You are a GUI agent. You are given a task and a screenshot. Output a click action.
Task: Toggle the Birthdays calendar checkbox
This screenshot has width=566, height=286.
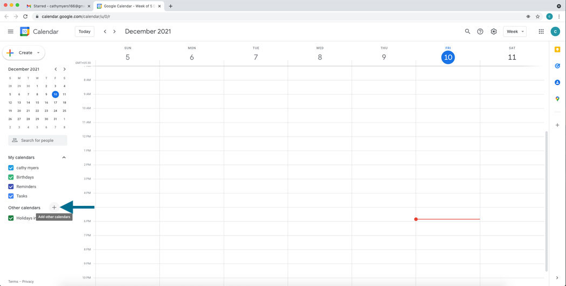click(11, 177)
